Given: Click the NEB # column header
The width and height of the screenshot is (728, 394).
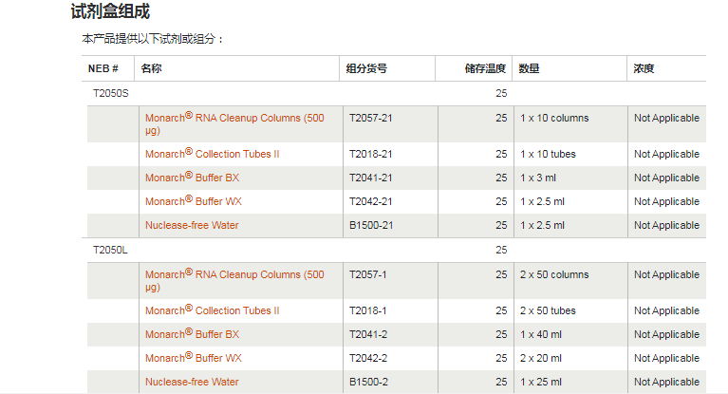Looking at the screenshot, I should 103,69.
